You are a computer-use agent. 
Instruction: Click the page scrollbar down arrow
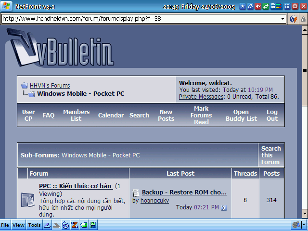305,214
